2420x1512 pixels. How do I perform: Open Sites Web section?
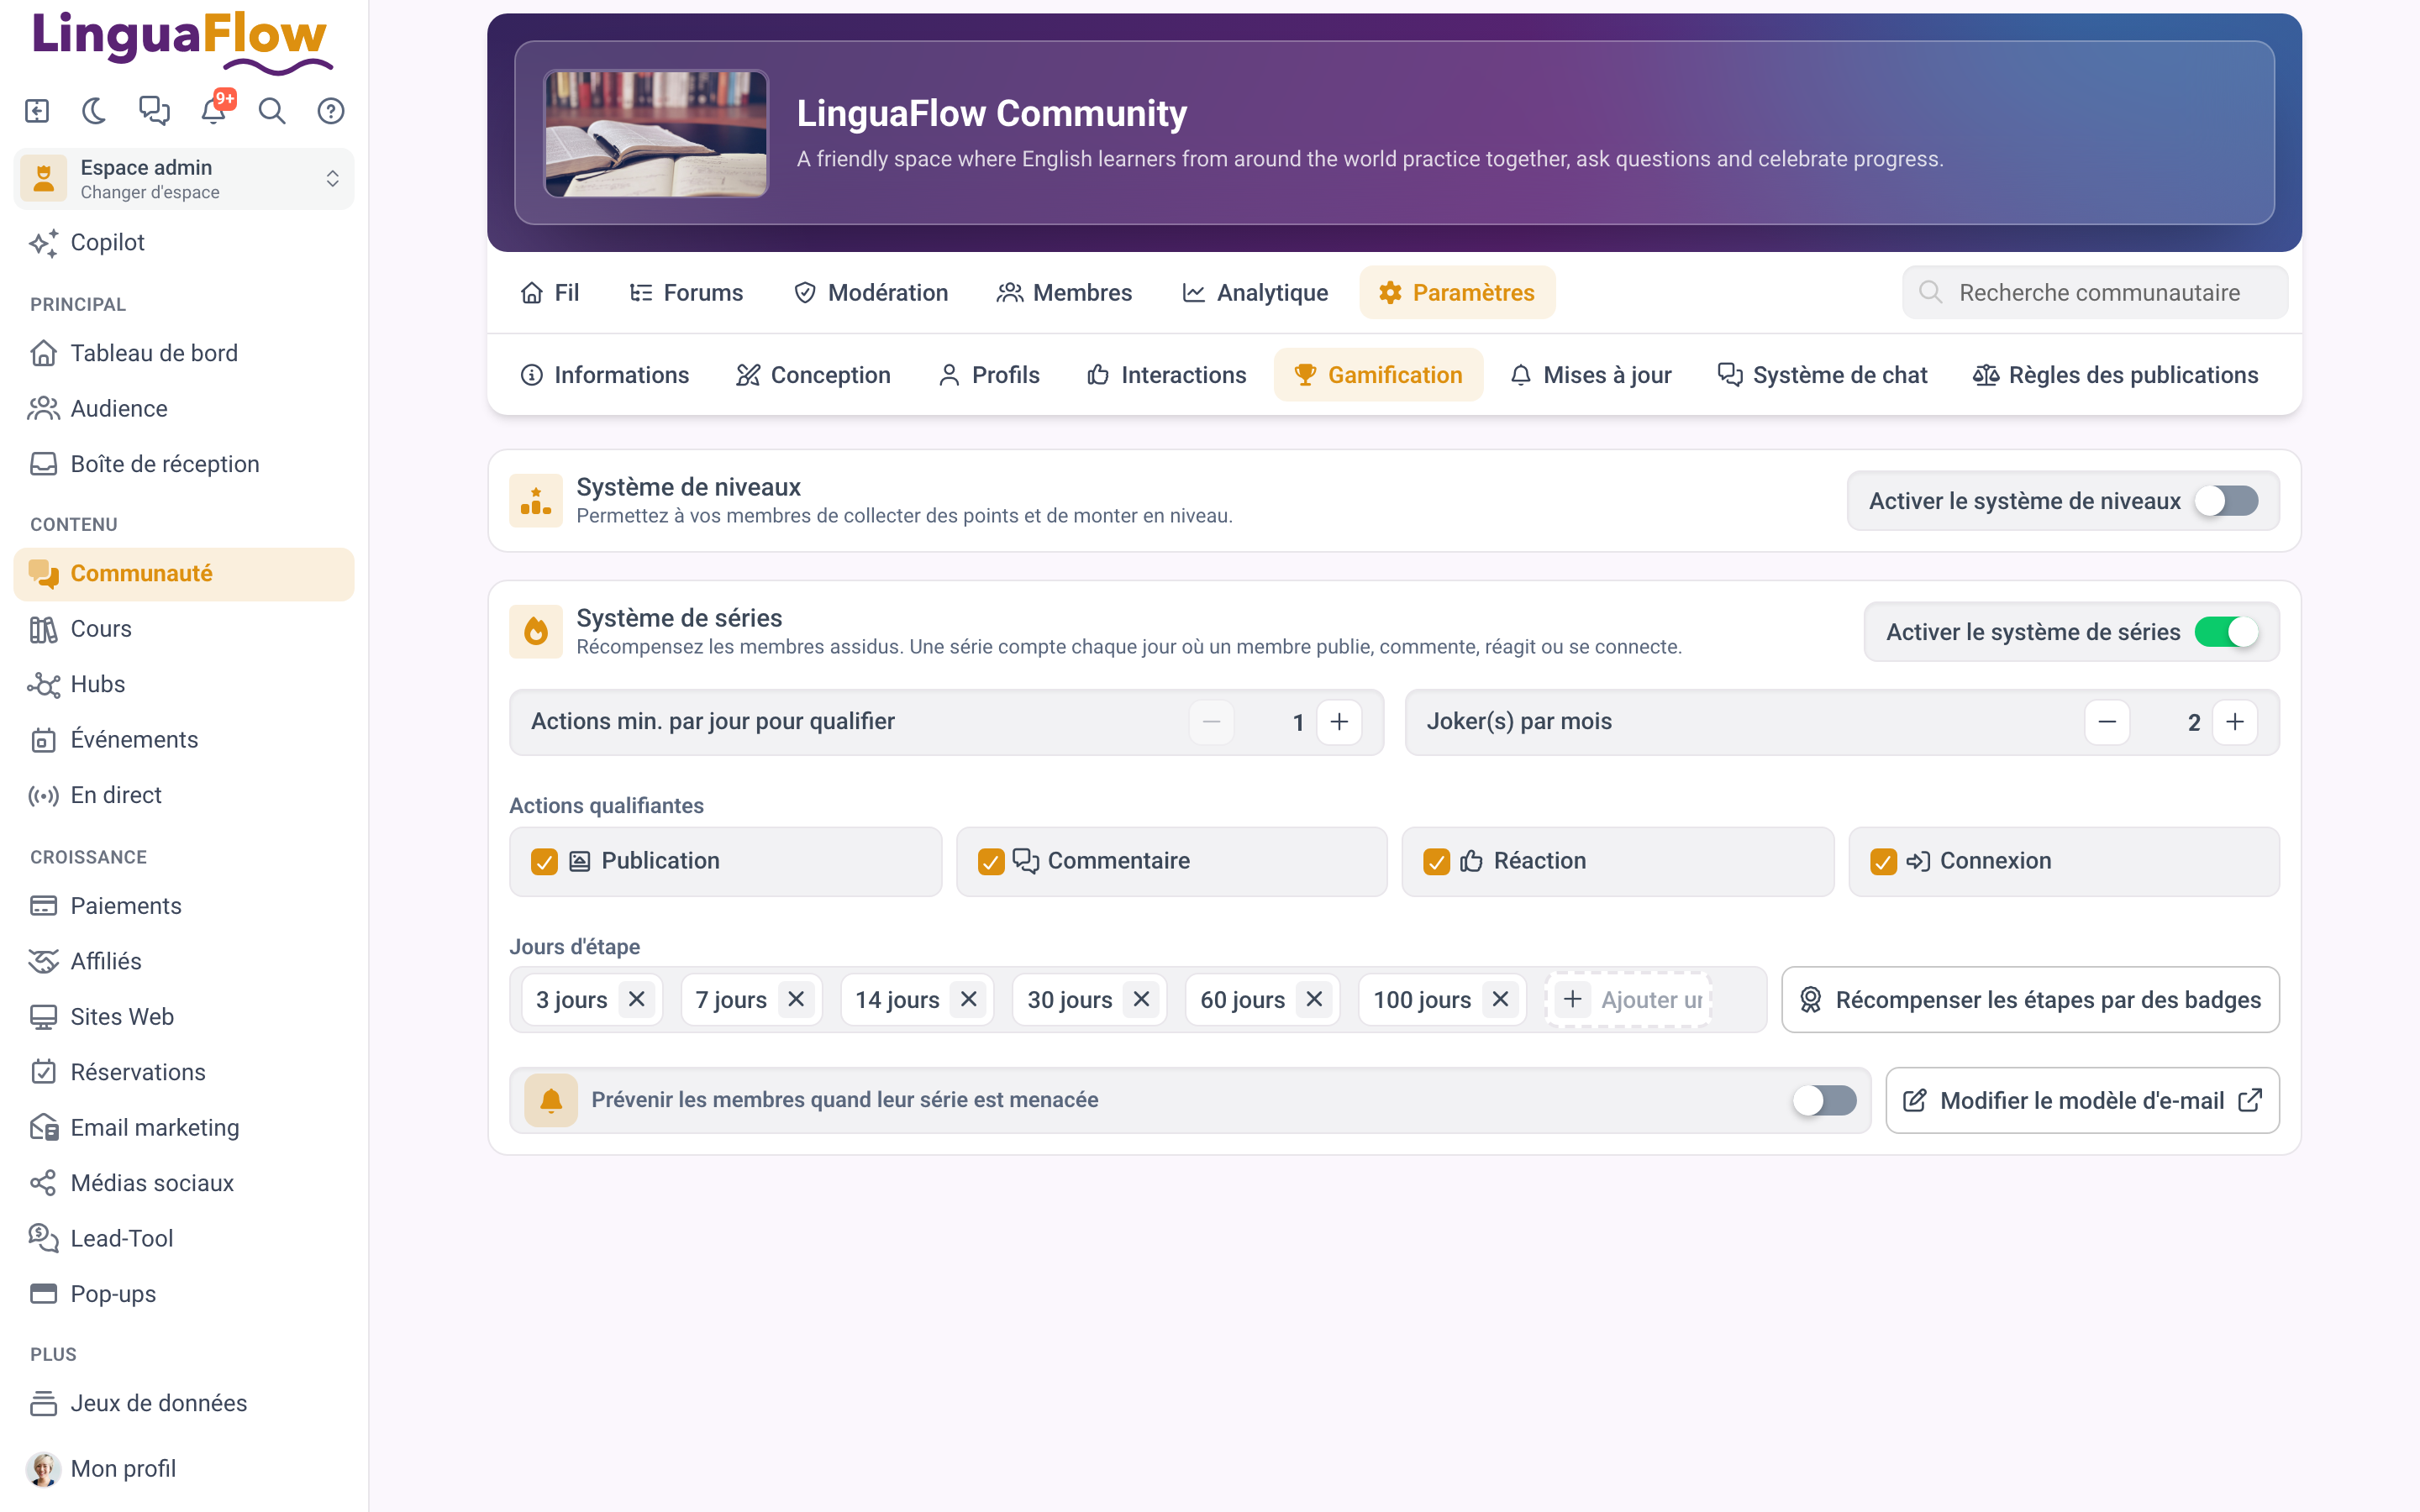click(184, 1017)
